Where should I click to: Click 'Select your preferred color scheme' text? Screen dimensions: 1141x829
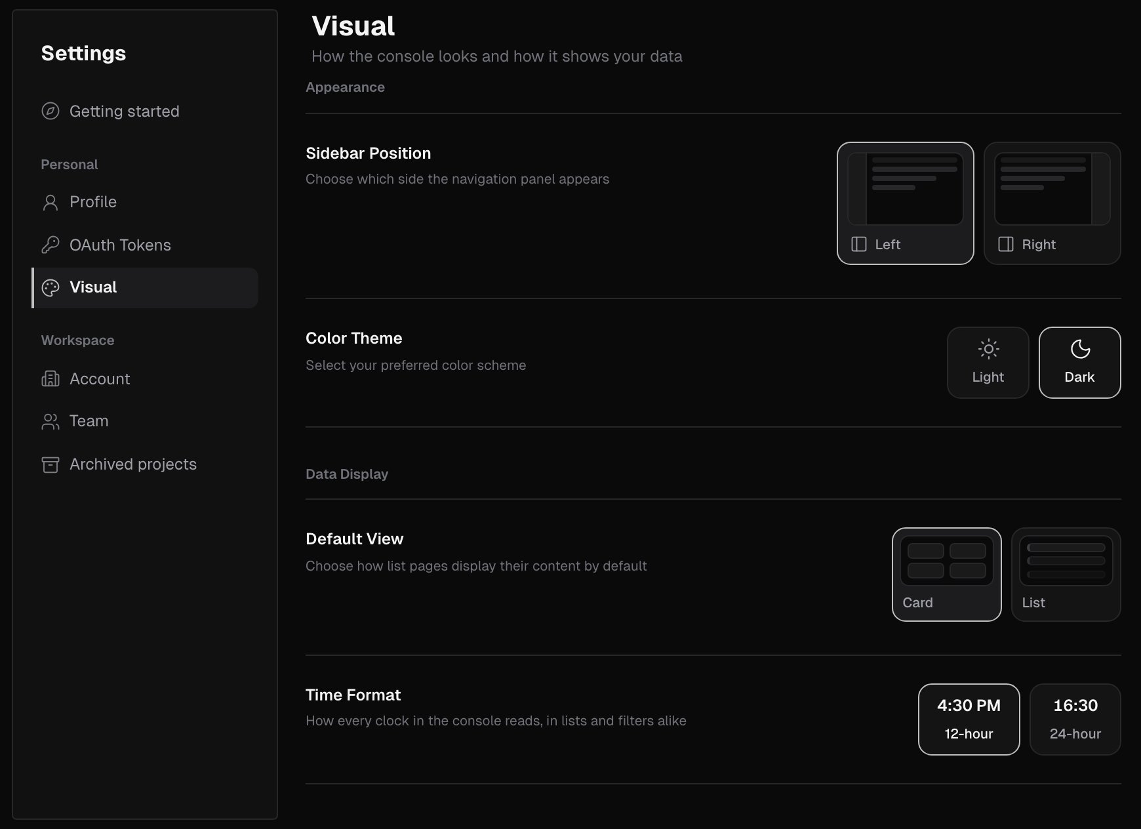pos(416,365)
